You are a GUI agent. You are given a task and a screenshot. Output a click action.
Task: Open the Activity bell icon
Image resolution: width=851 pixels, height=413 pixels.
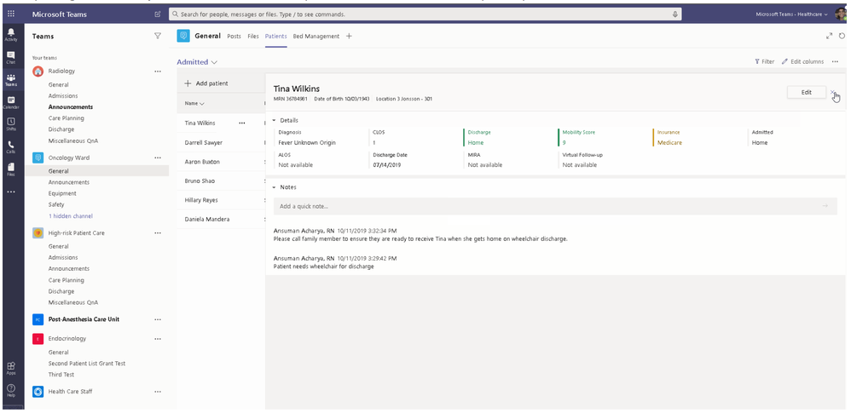[11, 35]
